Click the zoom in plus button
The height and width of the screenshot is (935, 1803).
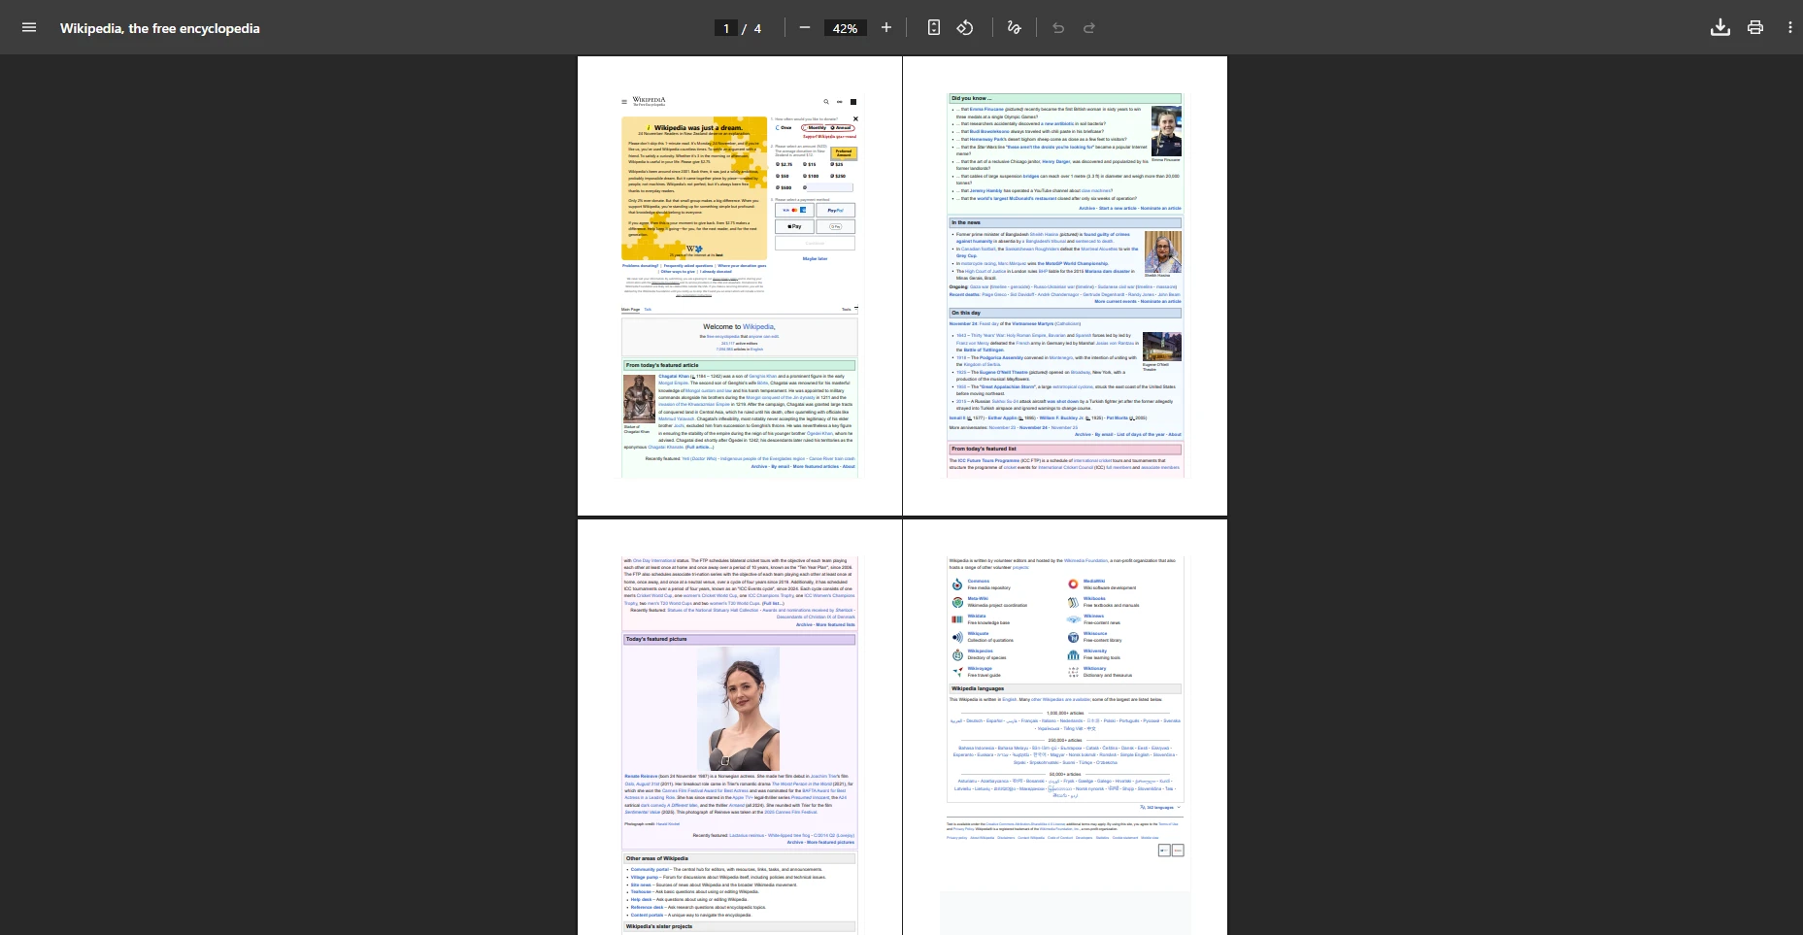885,28
